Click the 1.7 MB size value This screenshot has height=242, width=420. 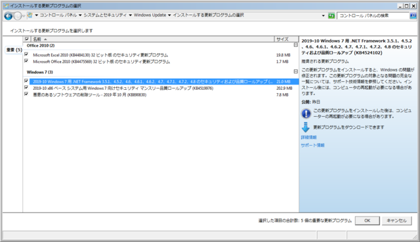(x=282, y=62)
